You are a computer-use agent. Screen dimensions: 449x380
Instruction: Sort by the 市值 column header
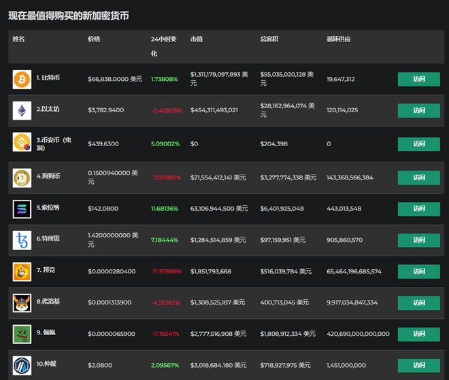(197, 39)
